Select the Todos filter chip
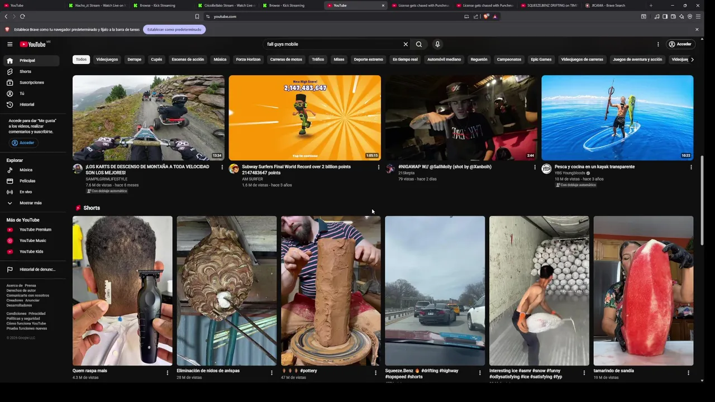715x402 pixels. click(82, 60)
